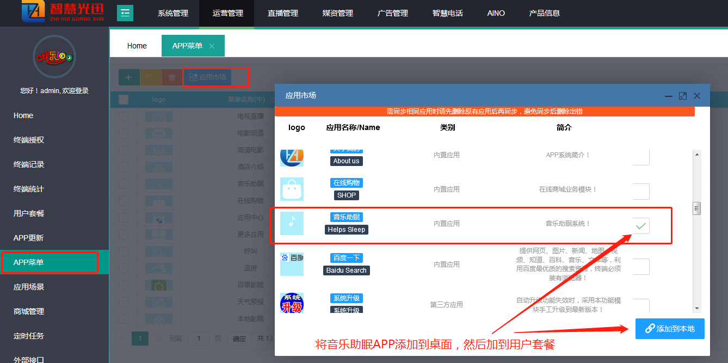Expand the 系统管理 top menu
The image size is (728, 363).
(173, 13)
